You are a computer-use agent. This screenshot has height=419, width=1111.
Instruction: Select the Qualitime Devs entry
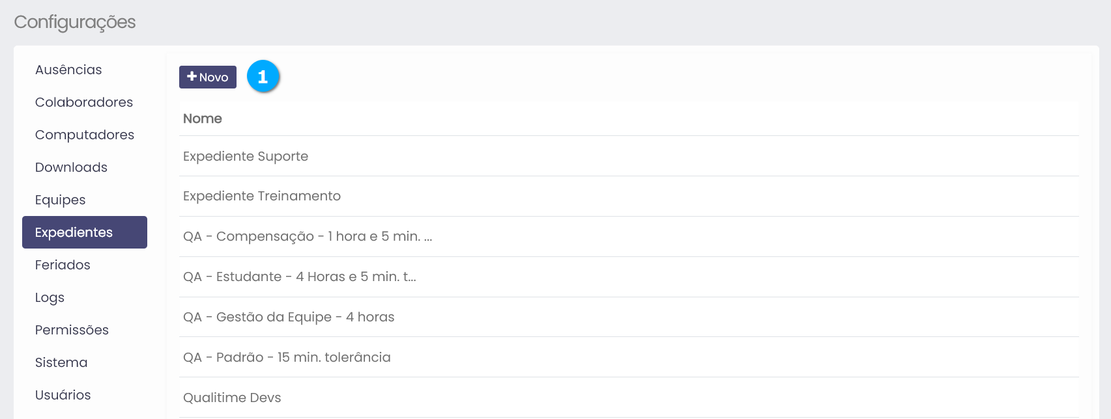click(232, 398)
